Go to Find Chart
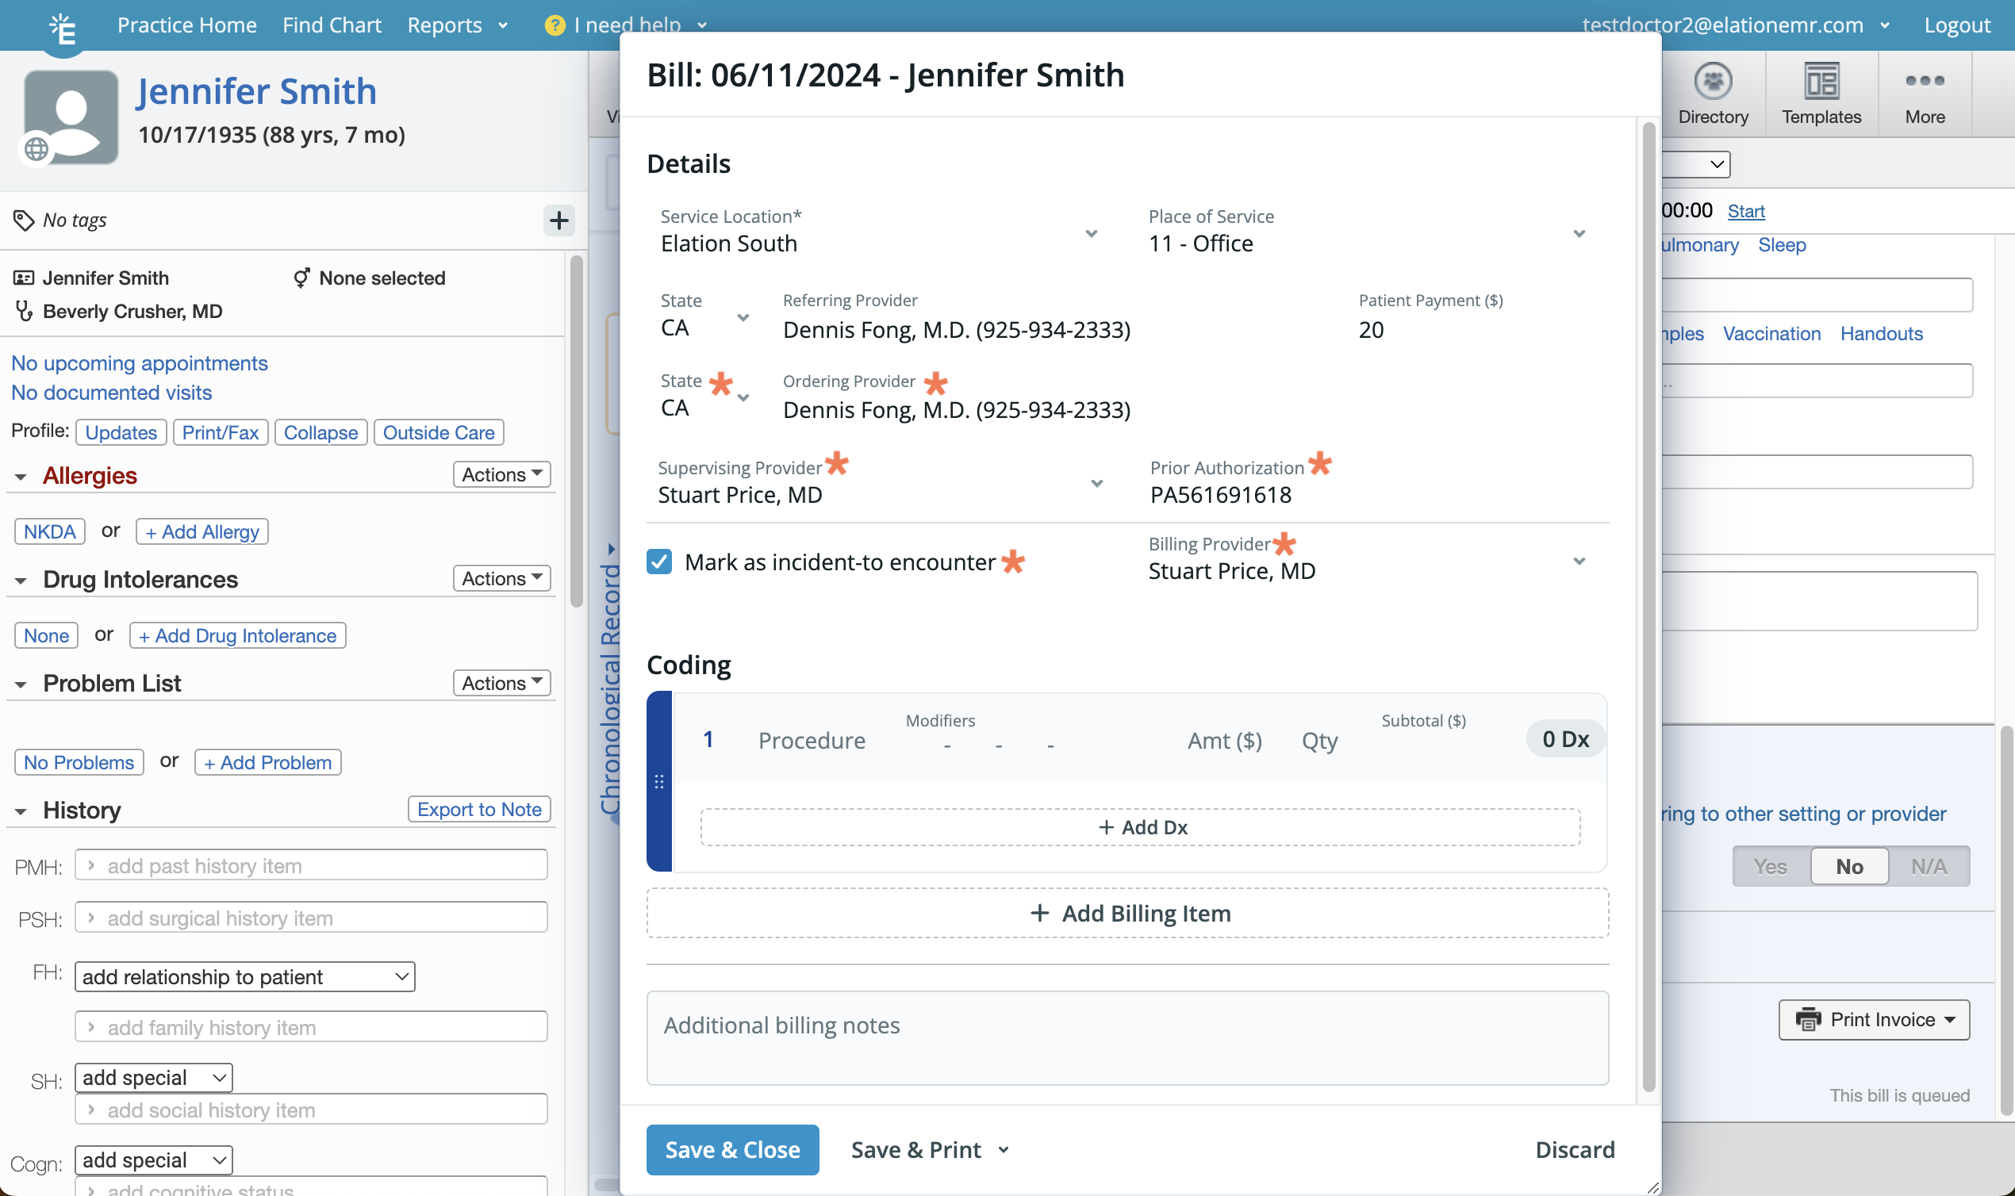 (332, 25)
